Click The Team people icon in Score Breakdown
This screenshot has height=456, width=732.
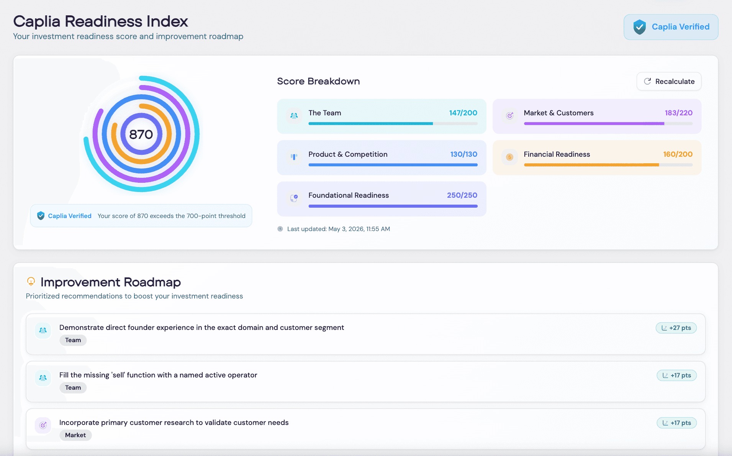point(294,115)
